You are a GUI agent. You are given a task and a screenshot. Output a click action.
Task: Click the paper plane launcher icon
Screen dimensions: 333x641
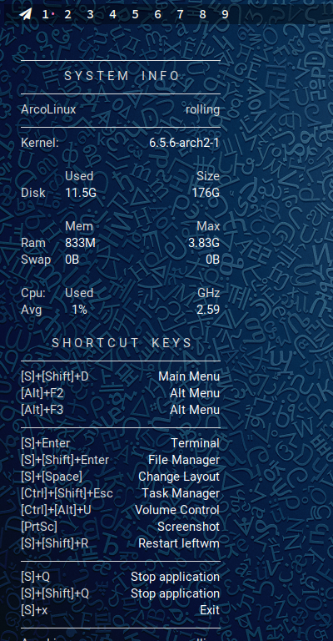coord(25,15)
